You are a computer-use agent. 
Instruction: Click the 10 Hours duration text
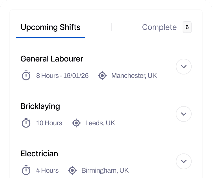[49, 123]
